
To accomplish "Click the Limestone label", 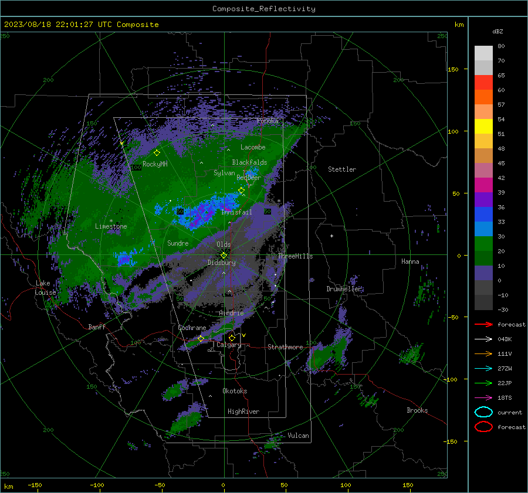I will [111, 226].
